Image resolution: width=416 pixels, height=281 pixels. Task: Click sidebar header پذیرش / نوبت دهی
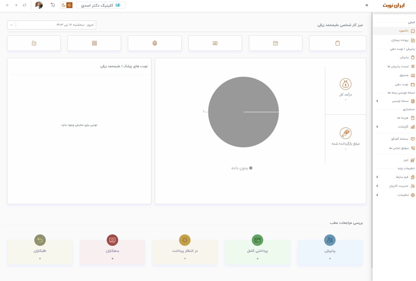[402, 49]
